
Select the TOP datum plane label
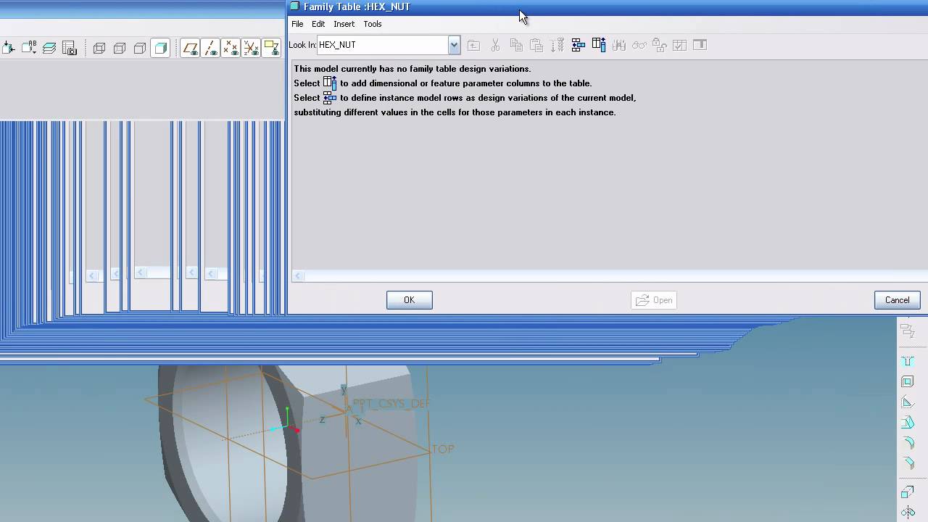(443, 449)
